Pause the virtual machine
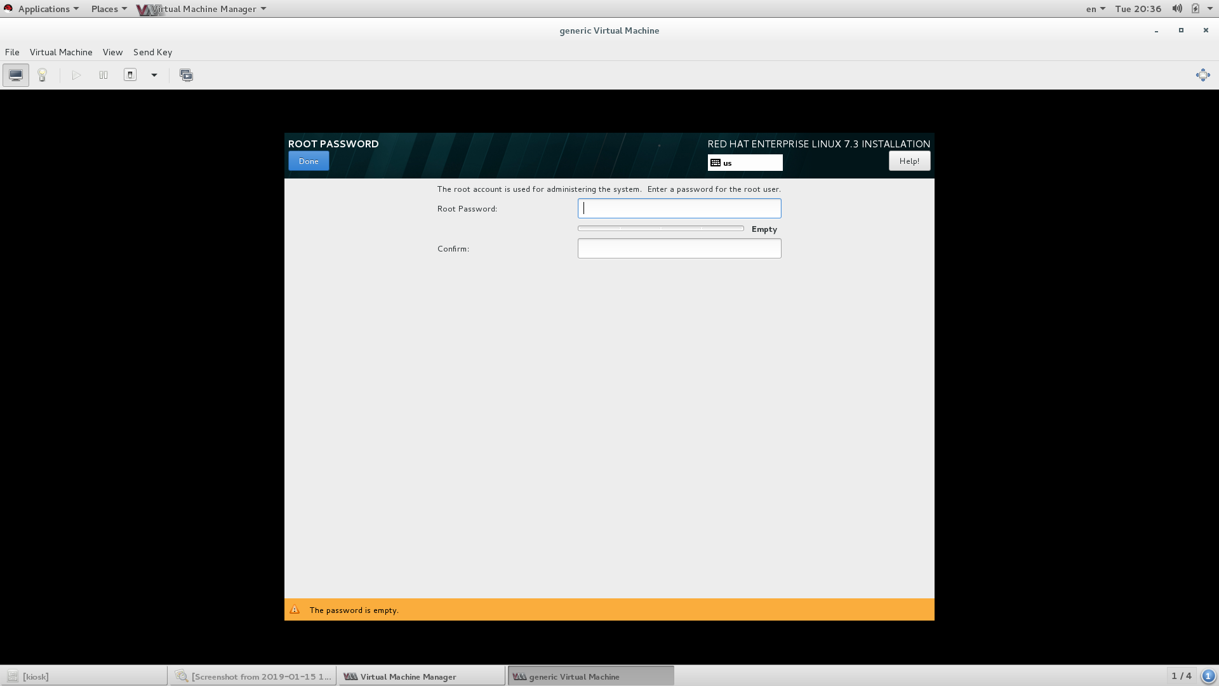The image size is (1219, 686). pyautogui.click(x=103, y=75)
